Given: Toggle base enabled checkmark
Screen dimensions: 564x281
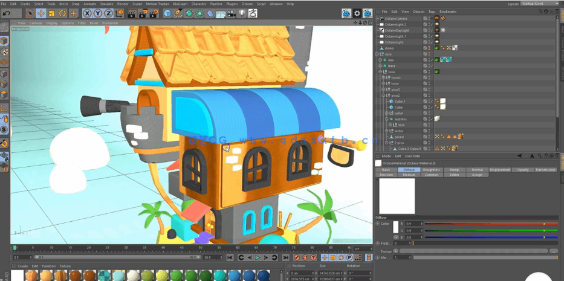Looking at the screenshot, I should [x=432, y=66].
